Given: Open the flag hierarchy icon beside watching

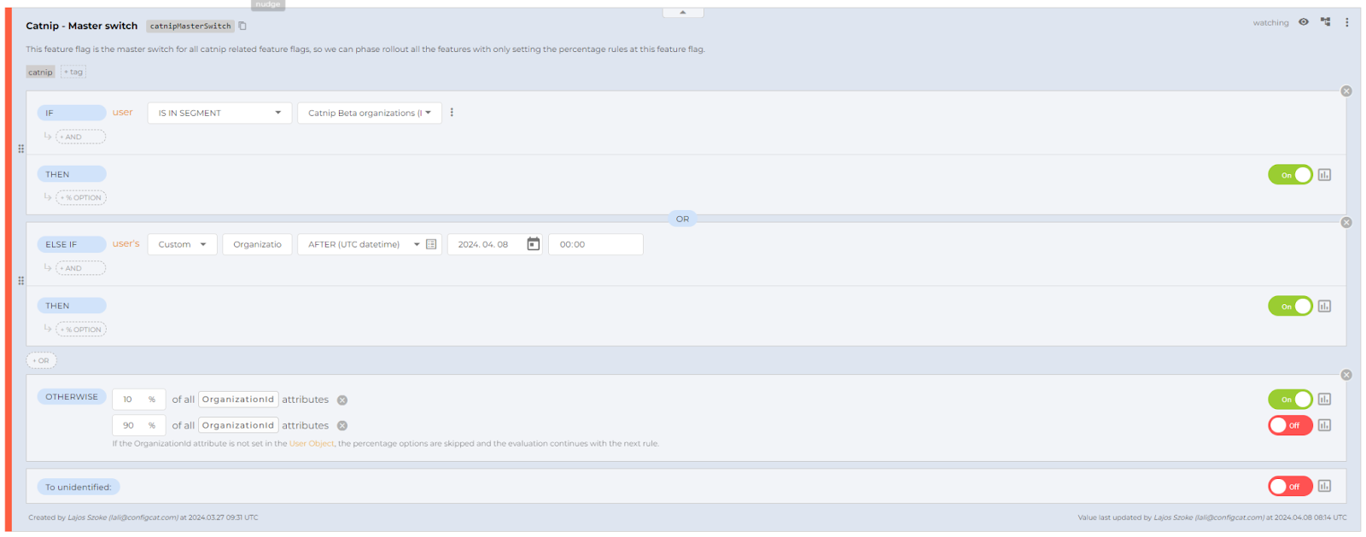Looking at the screenshot, I should 1325,22.
